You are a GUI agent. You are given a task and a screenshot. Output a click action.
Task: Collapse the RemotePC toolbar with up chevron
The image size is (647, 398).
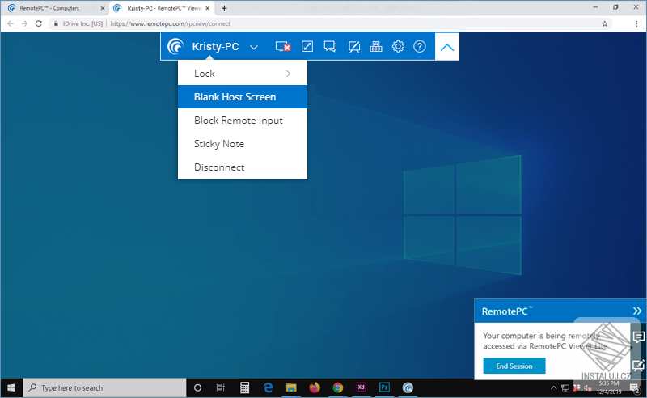tap(447, 47)
